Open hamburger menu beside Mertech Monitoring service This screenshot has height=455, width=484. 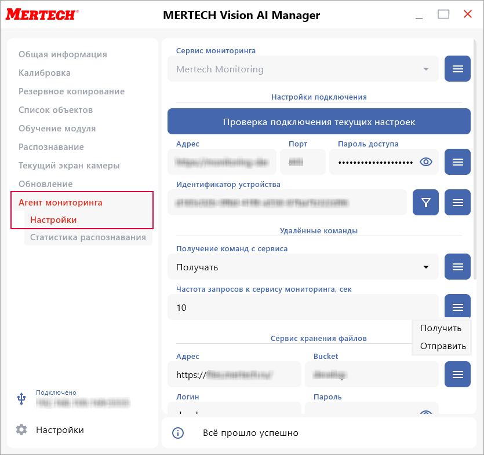(457, 69)
